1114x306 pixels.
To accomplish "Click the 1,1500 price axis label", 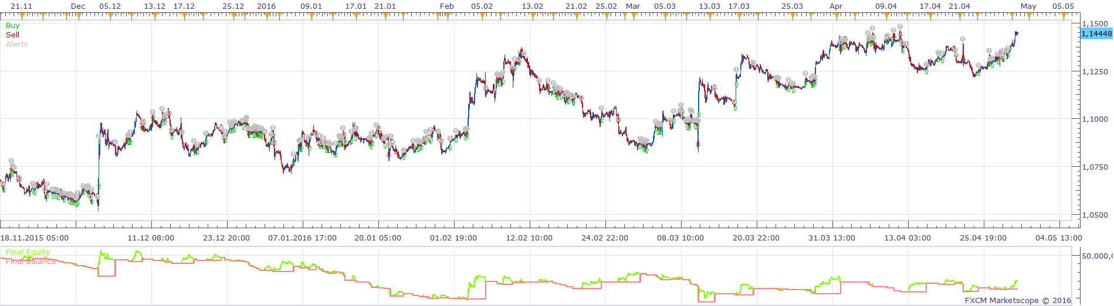I will click(1095, 24).
